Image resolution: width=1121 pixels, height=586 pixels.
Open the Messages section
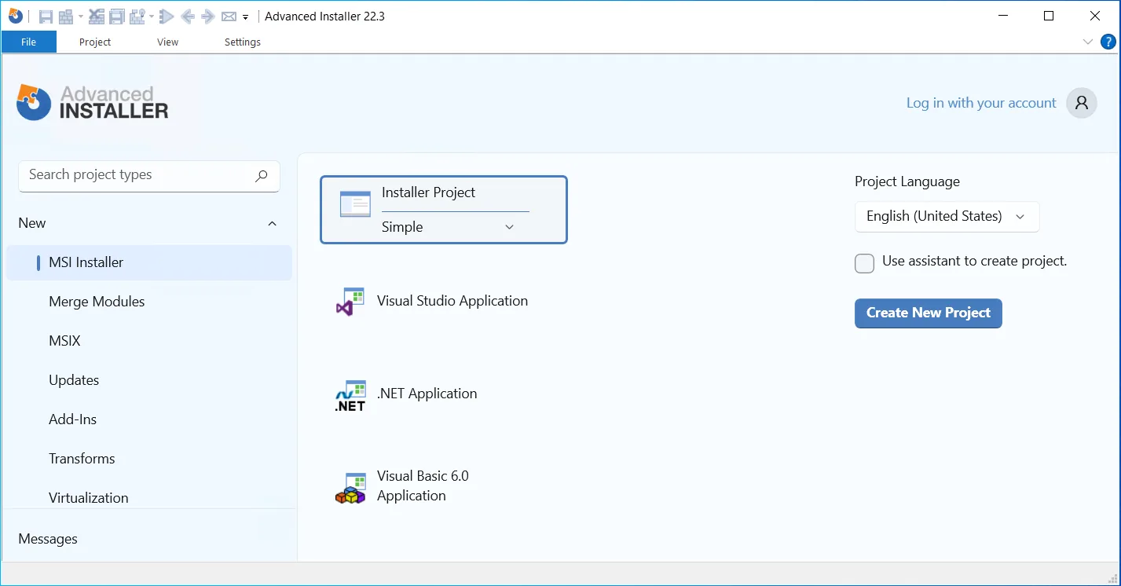click(48, 539)
